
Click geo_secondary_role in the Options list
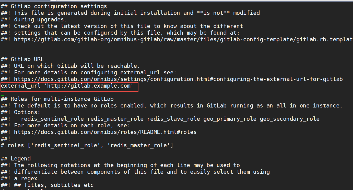point(289,119)
